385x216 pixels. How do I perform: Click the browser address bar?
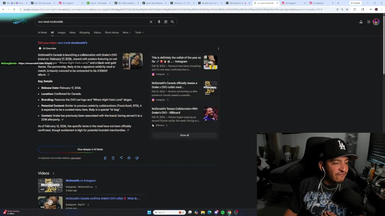tap(177, 9)
